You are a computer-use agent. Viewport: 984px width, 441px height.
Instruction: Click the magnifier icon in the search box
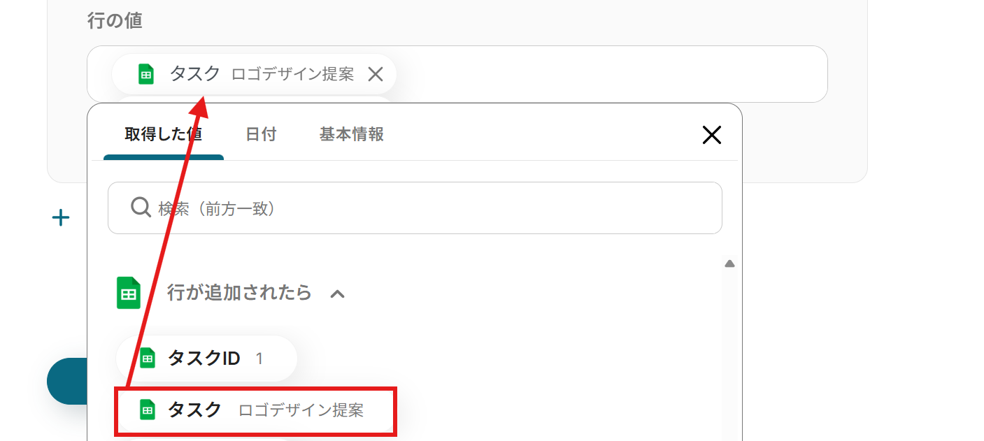click(x=141, y=208)
